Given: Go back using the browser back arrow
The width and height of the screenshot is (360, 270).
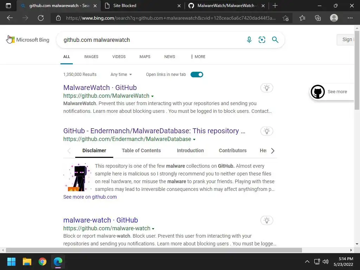Looking at the screenshot, I should coord(9,18).
